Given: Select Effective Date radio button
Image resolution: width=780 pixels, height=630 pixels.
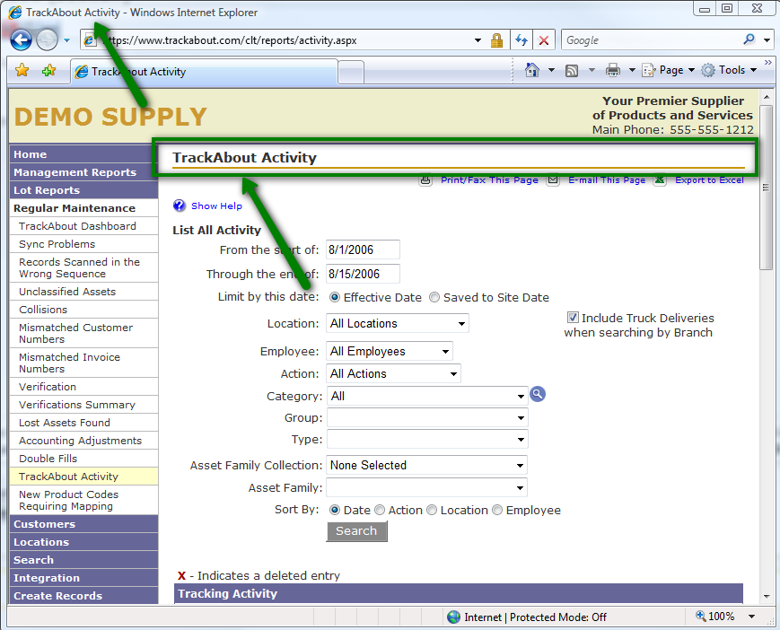Looking at the screenshot, I should [335, 297].
